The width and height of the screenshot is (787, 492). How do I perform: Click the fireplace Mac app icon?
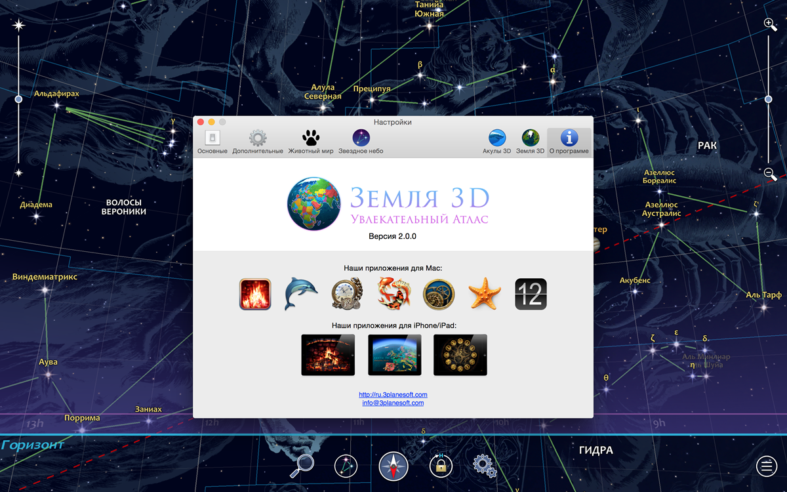click(x=255, y=295)
